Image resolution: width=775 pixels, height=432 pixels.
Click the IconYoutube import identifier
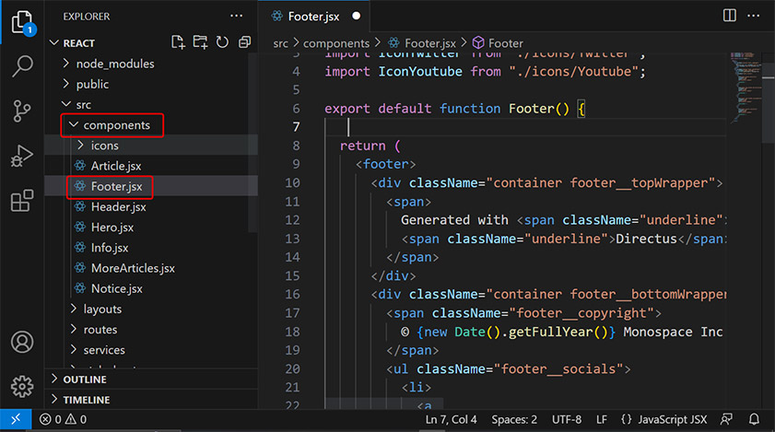pos(420,71)
